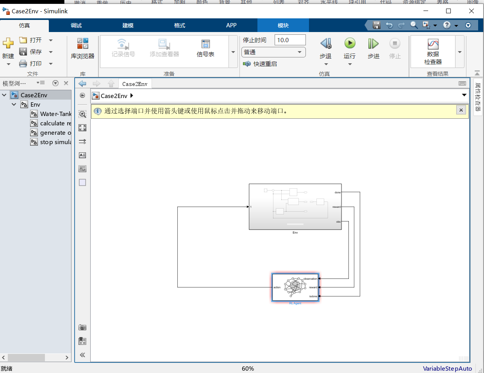484x373 pixels.
Task: Open the Library Browser (库浏览器)
Action: 82,48
